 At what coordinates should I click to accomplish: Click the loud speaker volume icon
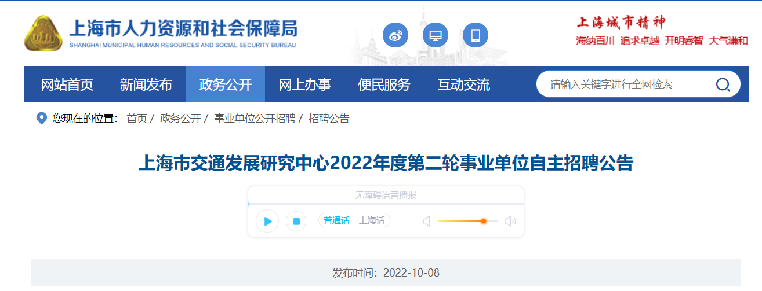510,221
